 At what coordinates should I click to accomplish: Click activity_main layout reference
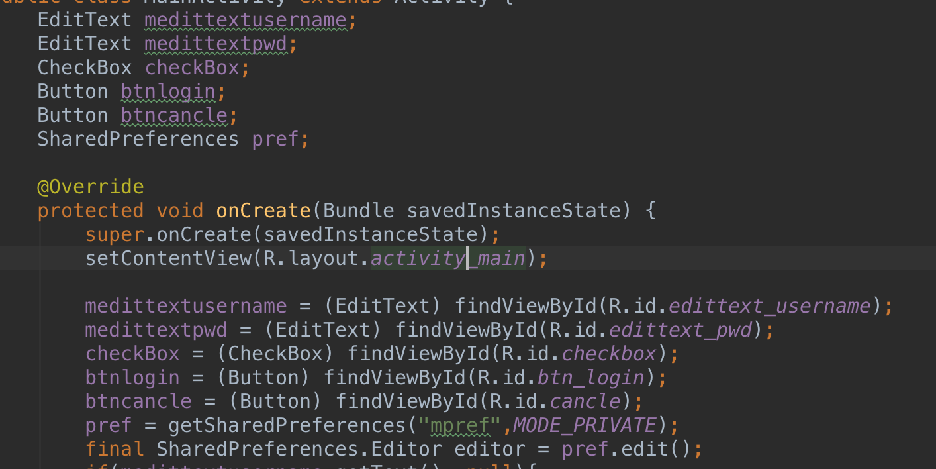(x=447, y=258)
